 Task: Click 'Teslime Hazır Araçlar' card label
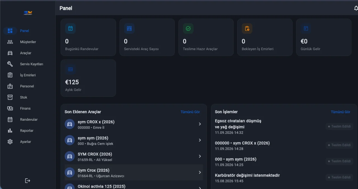200,49
